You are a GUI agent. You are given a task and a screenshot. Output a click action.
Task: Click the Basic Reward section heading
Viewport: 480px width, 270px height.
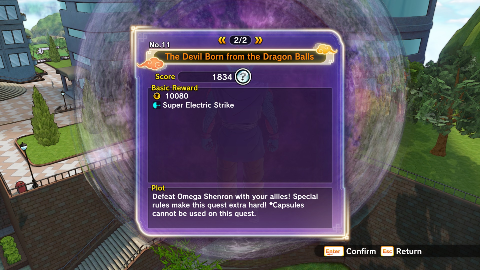coord(174,88)
